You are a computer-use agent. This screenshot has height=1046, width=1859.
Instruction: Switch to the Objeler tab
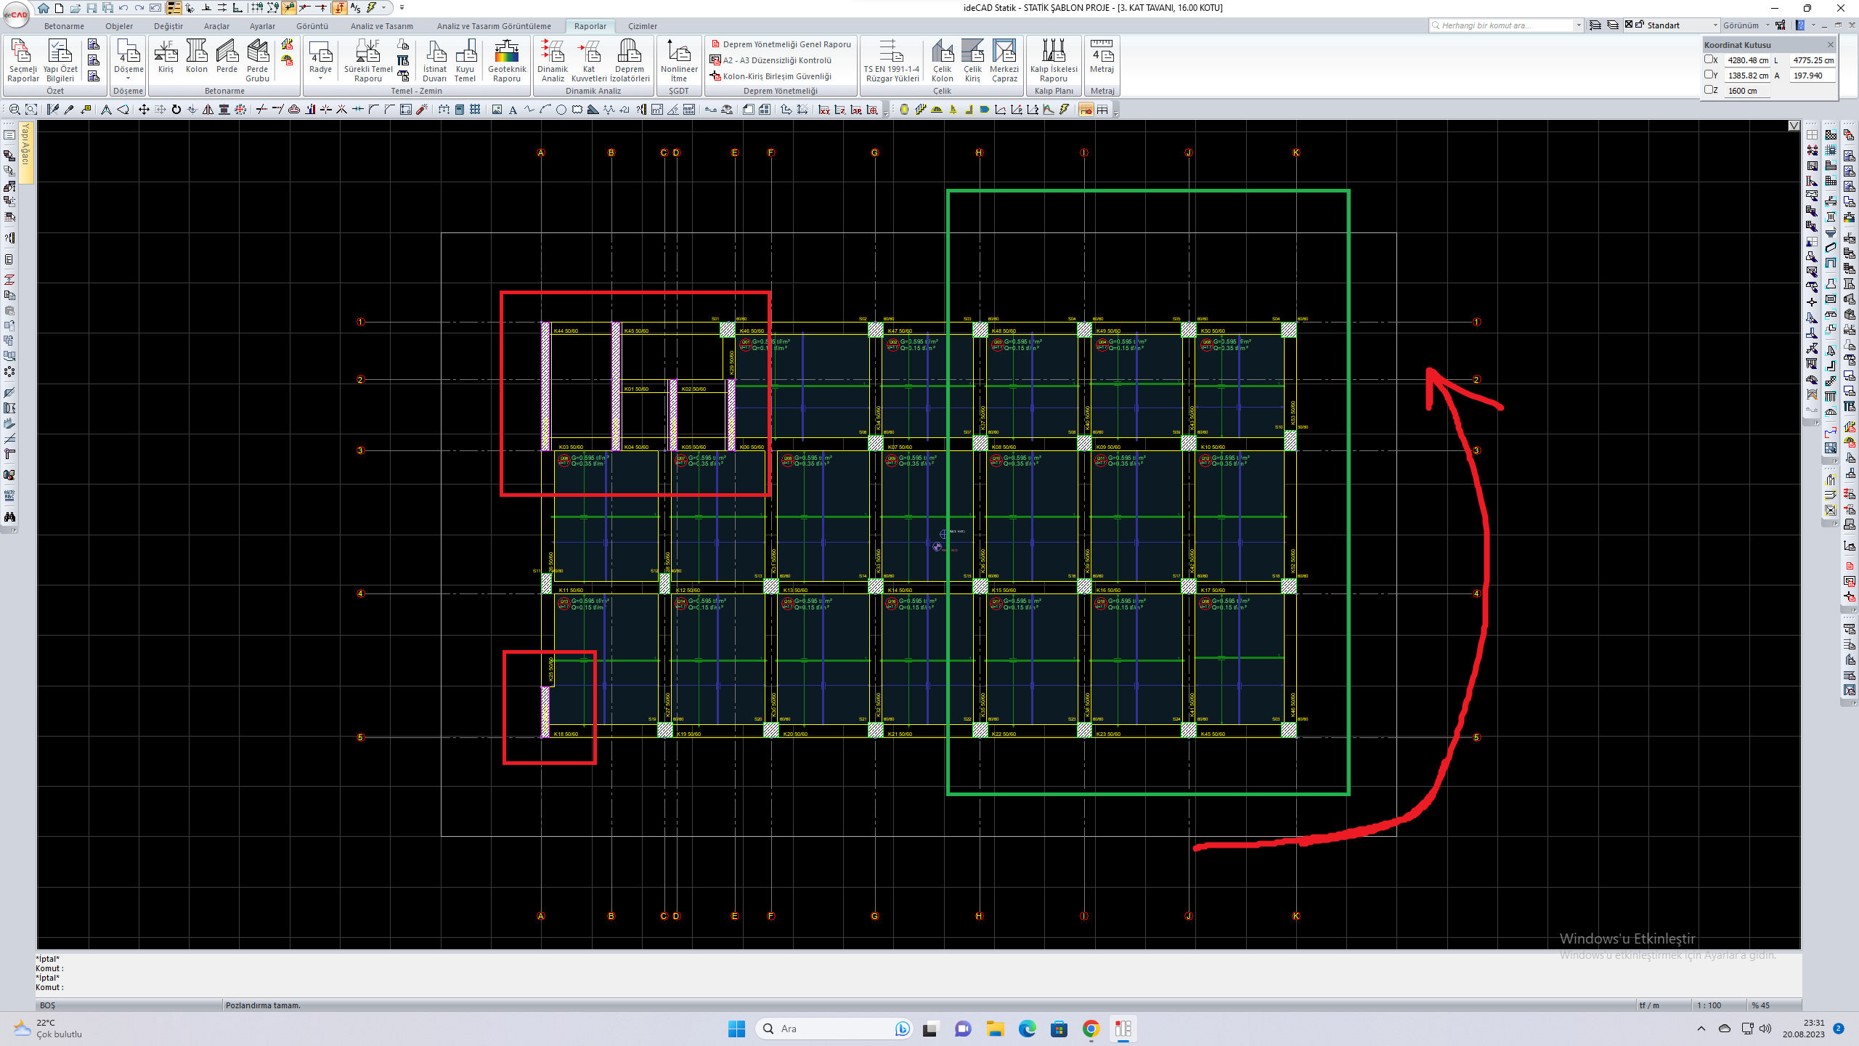tap(119, 26)
